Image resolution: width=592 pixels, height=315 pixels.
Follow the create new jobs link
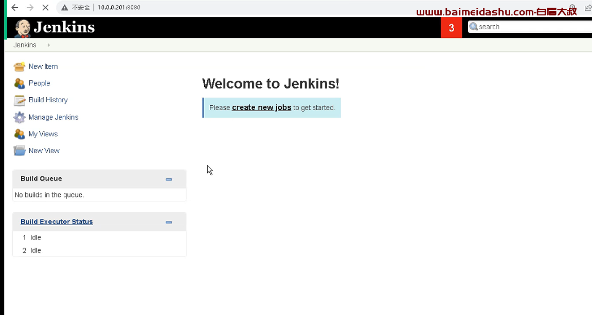[261, 107]
